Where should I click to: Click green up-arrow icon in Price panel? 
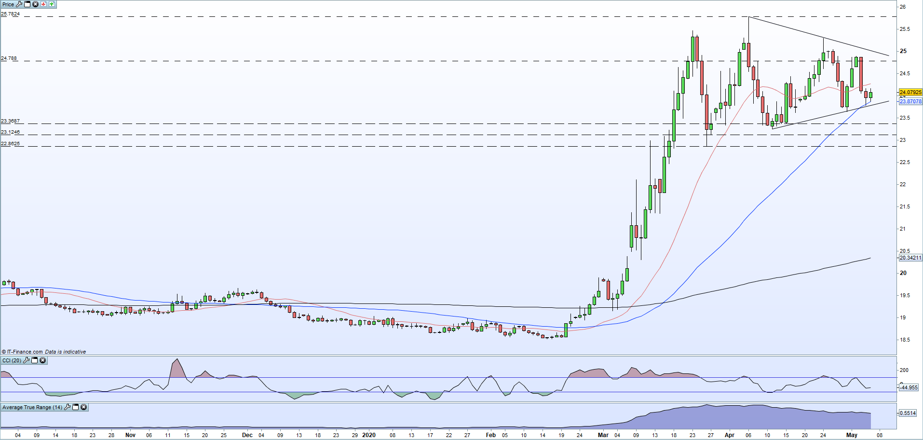point(52,4)
